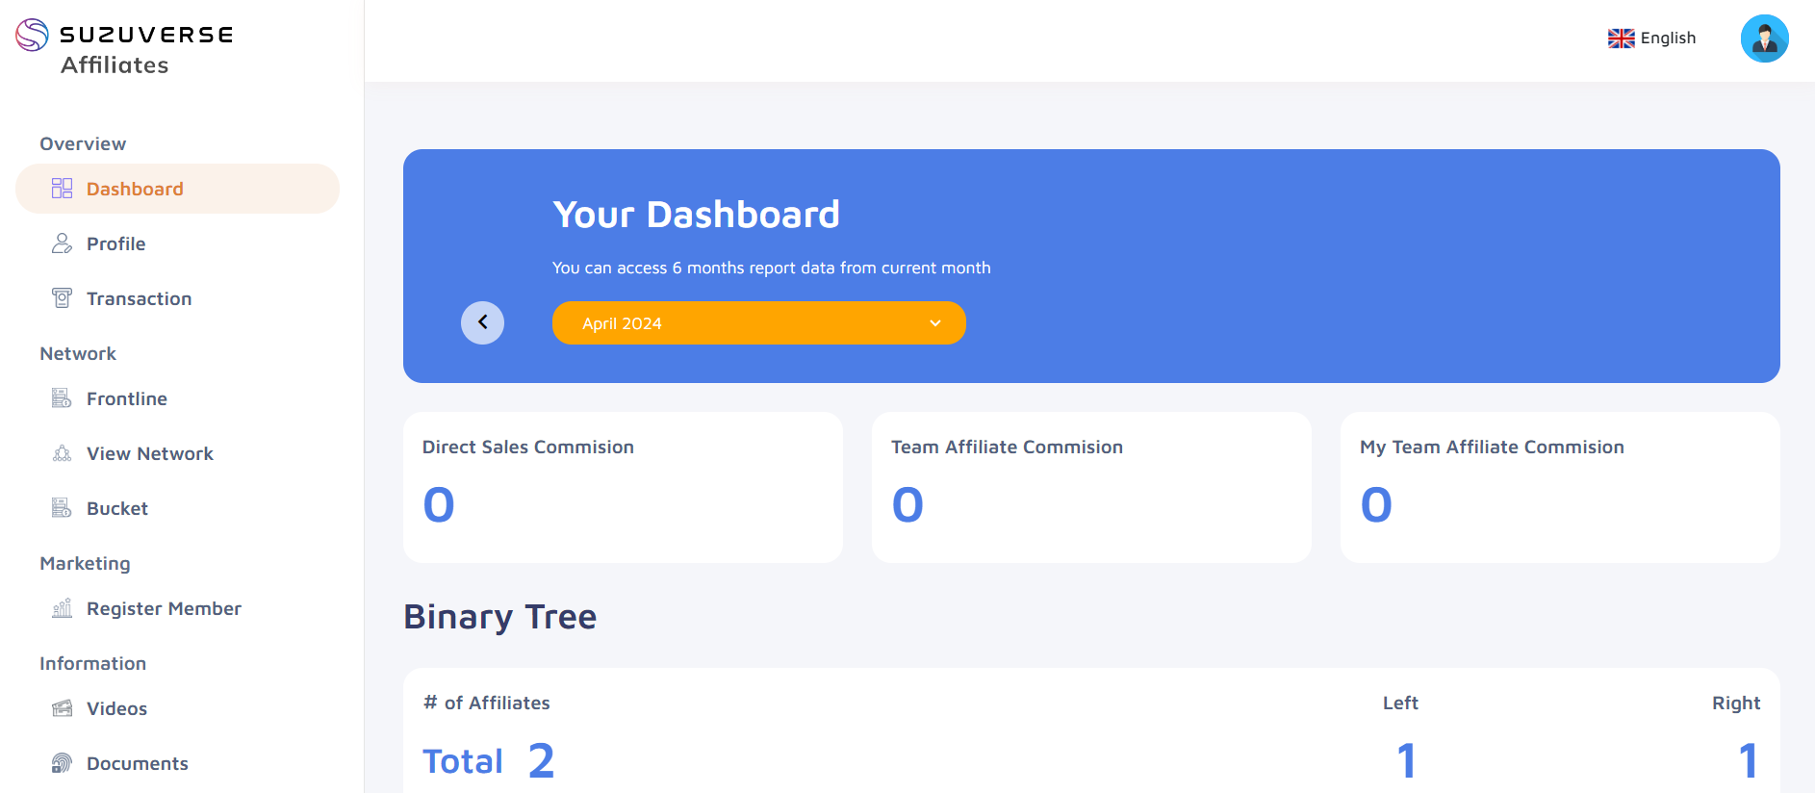Click the Left column label
Image resolution: width=1815 pixels, height=793 pixels.
coord(1400,703)
